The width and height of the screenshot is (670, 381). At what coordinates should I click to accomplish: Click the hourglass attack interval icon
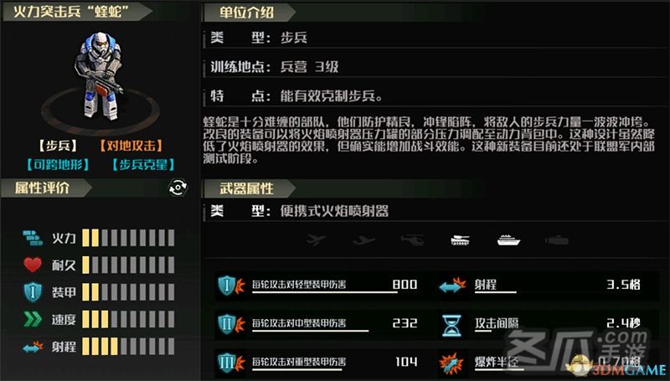tap(451, 325)
